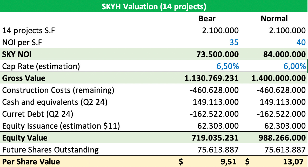This screenshot has width=308, height=167.
Task: Click SKY NOI value 73.500.000
Action: [218, 54]
